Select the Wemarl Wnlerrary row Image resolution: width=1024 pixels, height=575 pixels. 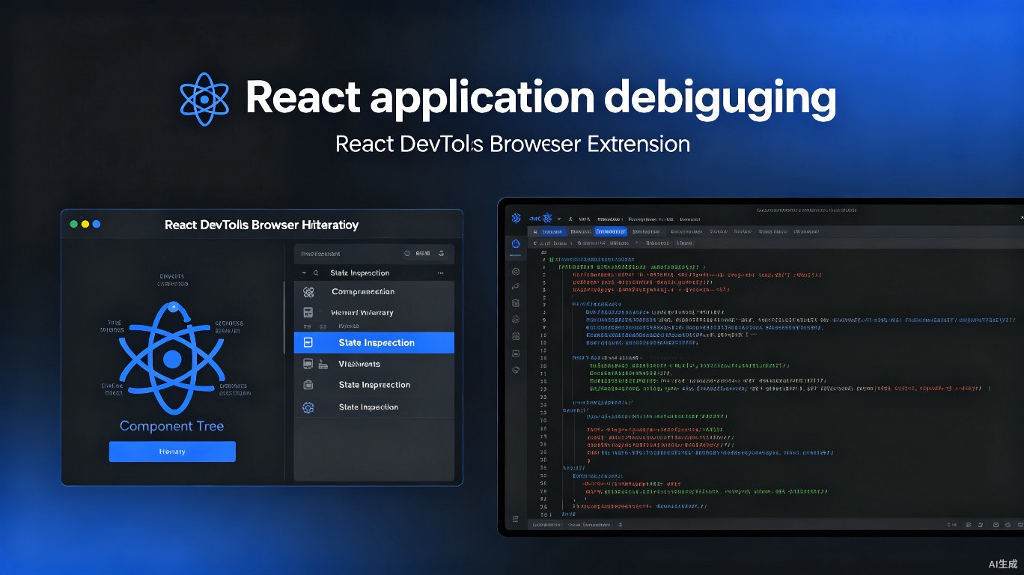tap(374, 312)
